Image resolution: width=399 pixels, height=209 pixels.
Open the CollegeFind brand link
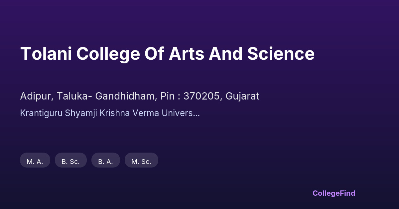point(334,193)
